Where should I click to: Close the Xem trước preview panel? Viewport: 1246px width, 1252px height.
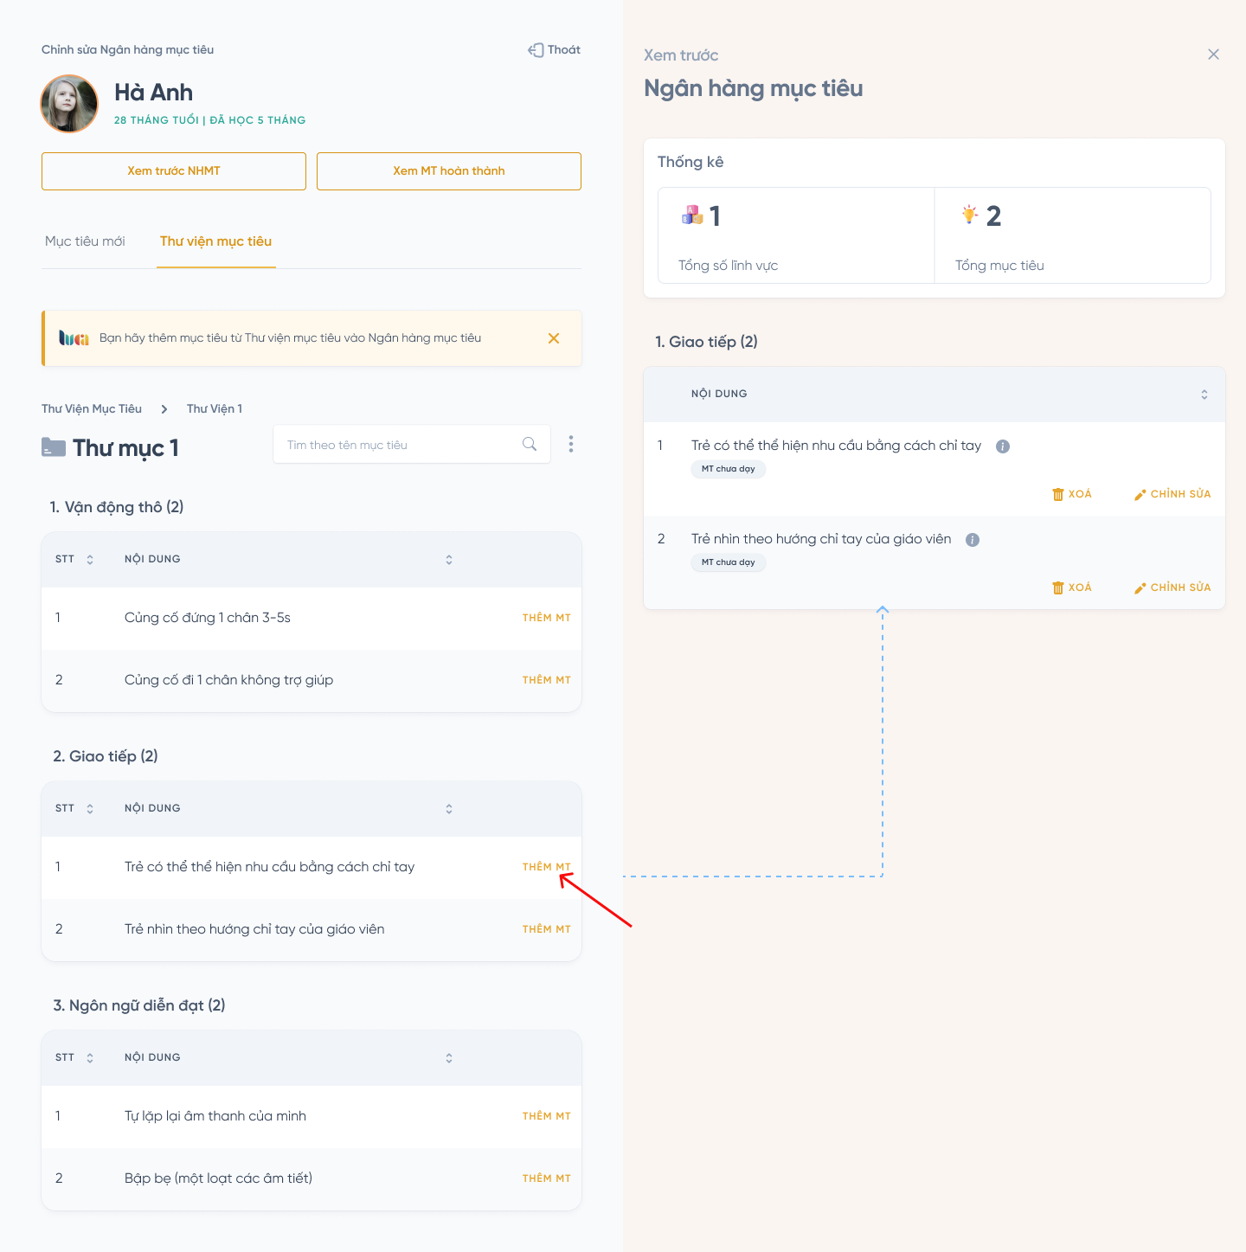(x=1213, y=55)
